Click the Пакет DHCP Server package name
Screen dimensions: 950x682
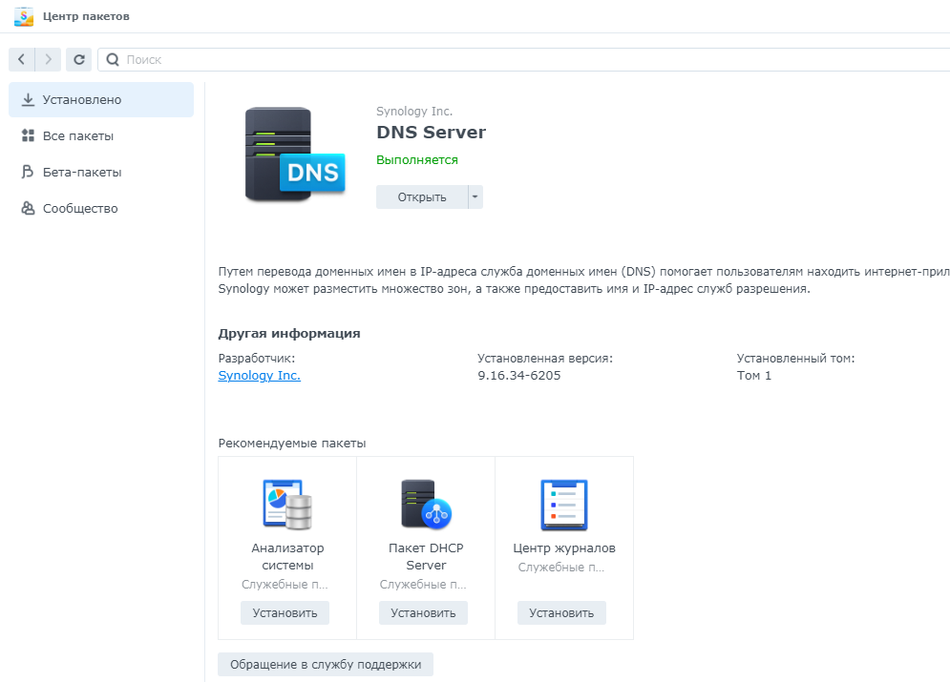click(x=426, y=557)
